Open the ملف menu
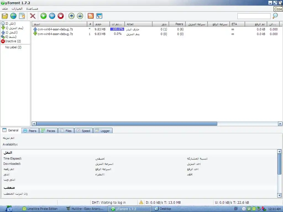This screenshot has height=212, width=283. (5, 9)
